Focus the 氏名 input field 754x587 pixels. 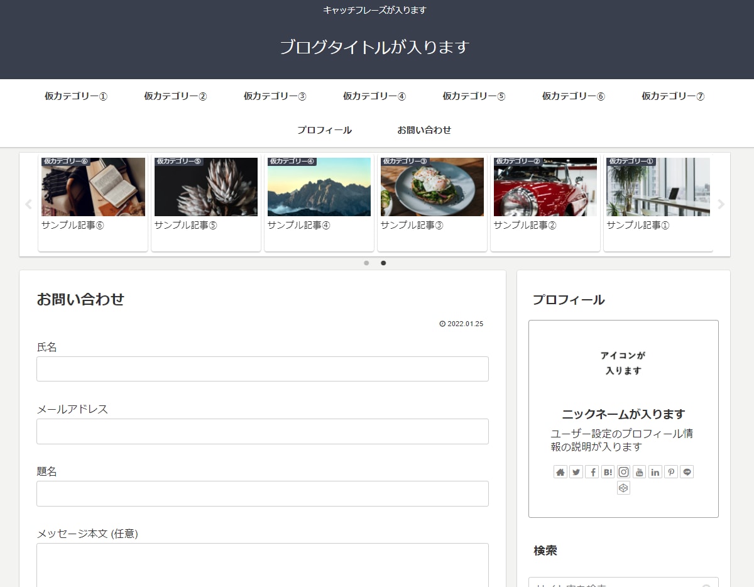pos(263,369)
